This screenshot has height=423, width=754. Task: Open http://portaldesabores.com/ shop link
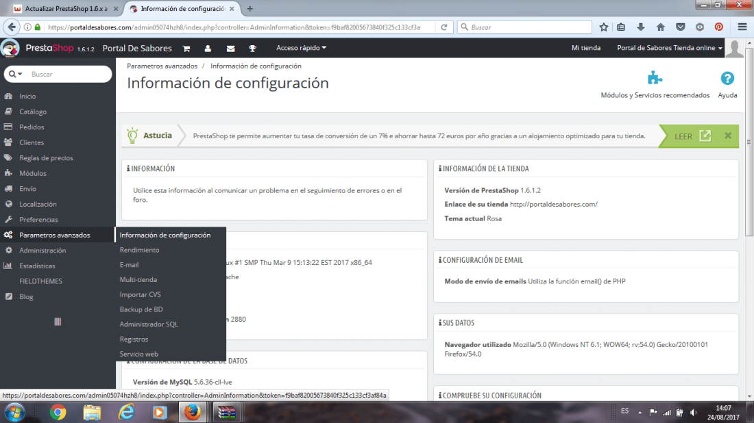pos(553,205)
